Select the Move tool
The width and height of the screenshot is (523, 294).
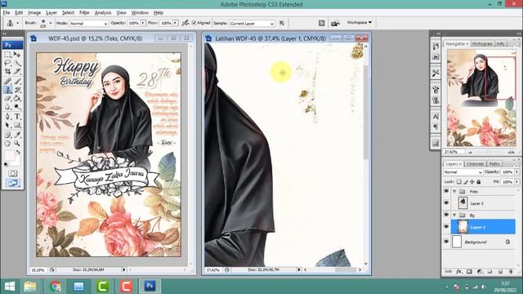pyautogui.click(x=17, y=55)
